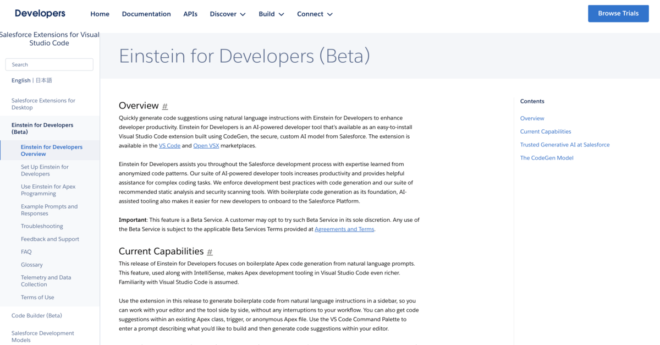Click Trusted Generative AI at Salesforce link
660x345 pixels.
pos(564,144)
